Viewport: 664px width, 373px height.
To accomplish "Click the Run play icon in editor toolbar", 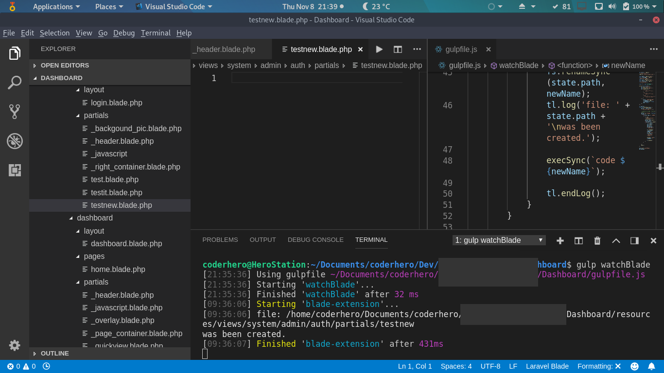I will (379, 49).
